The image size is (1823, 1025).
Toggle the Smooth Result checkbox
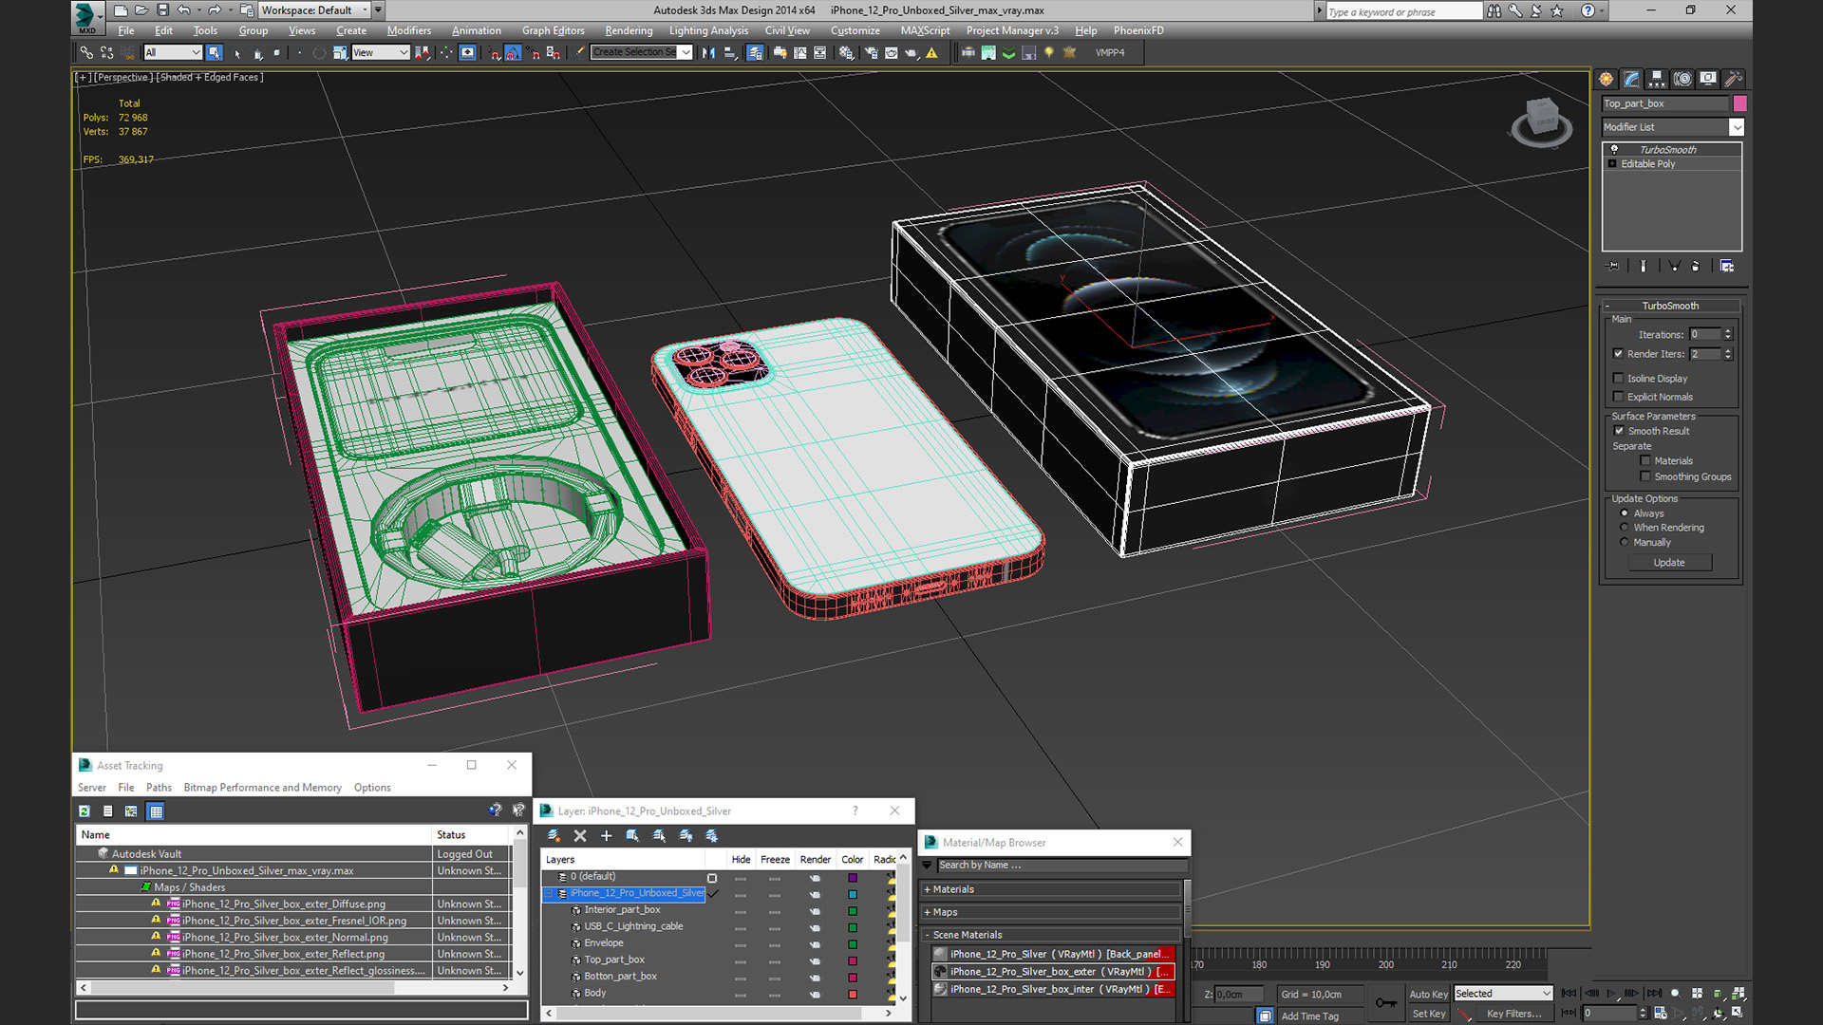[1619, 431]
